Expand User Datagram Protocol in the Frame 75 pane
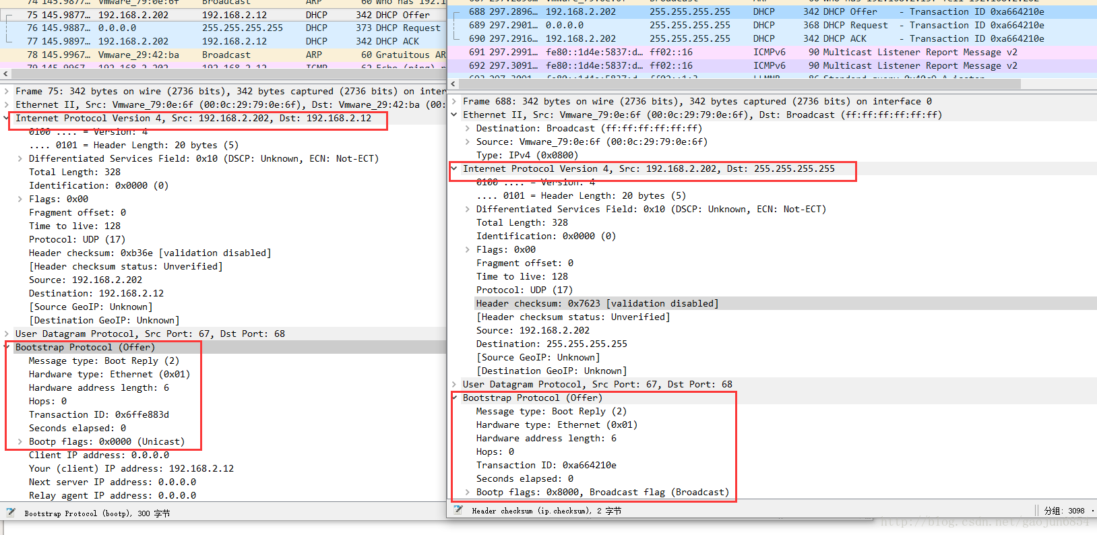 [x=7, y=334]
